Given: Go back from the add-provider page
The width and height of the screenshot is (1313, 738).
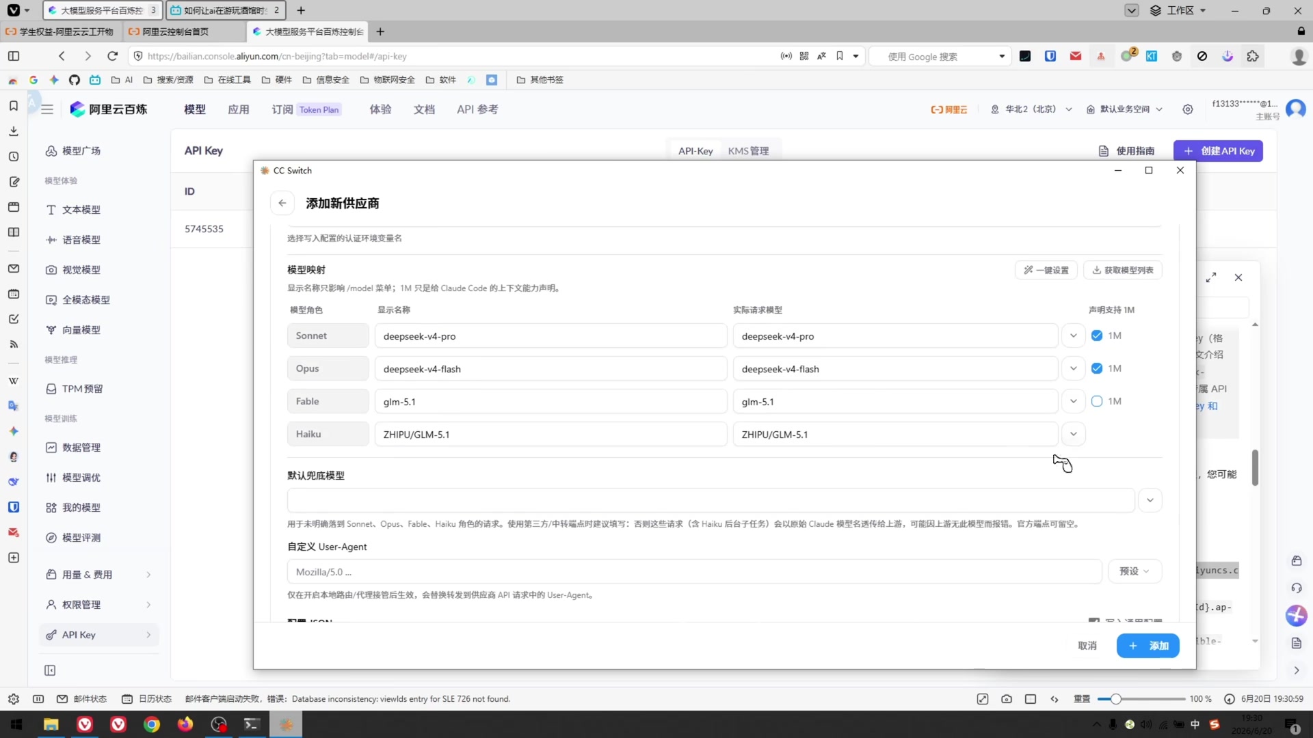Looking at the screenshot, I should pos(282,203).
